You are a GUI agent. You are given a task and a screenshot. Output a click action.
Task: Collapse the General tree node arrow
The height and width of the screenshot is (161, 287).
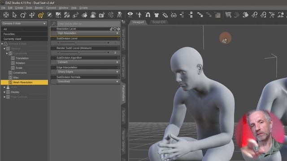click(4, 49)
